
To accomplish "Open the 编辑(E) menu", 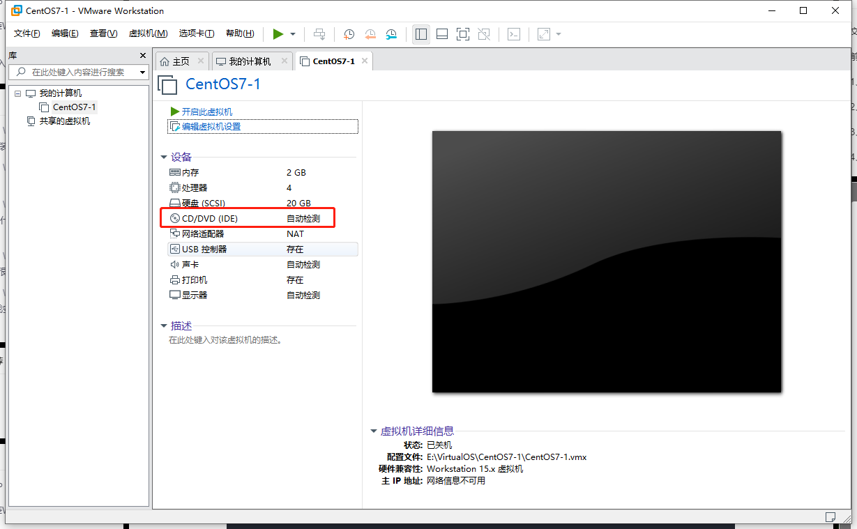I will click(x=65, y=33).
